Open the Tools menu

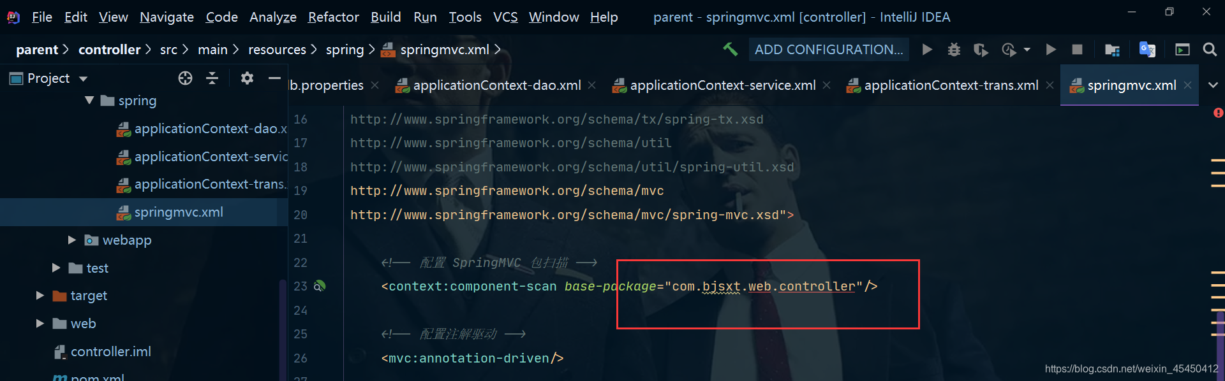point(465,17)
